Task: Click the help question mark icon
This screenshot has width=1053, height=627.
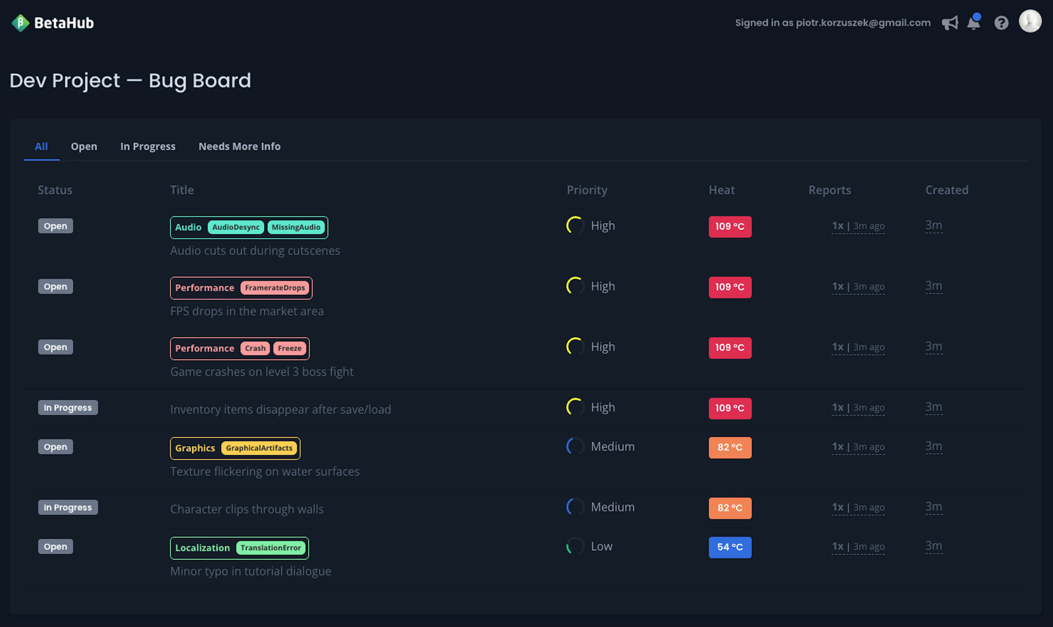Action: click(x=1001, y=23)
